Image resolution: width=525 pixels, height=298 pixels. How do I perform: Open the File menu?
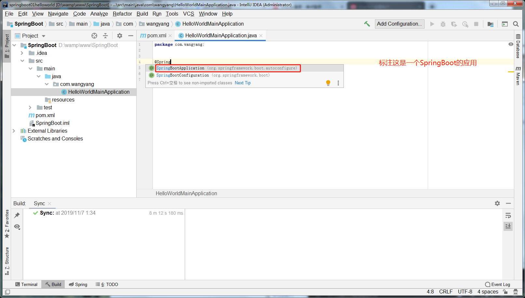(x=9, y=14)
